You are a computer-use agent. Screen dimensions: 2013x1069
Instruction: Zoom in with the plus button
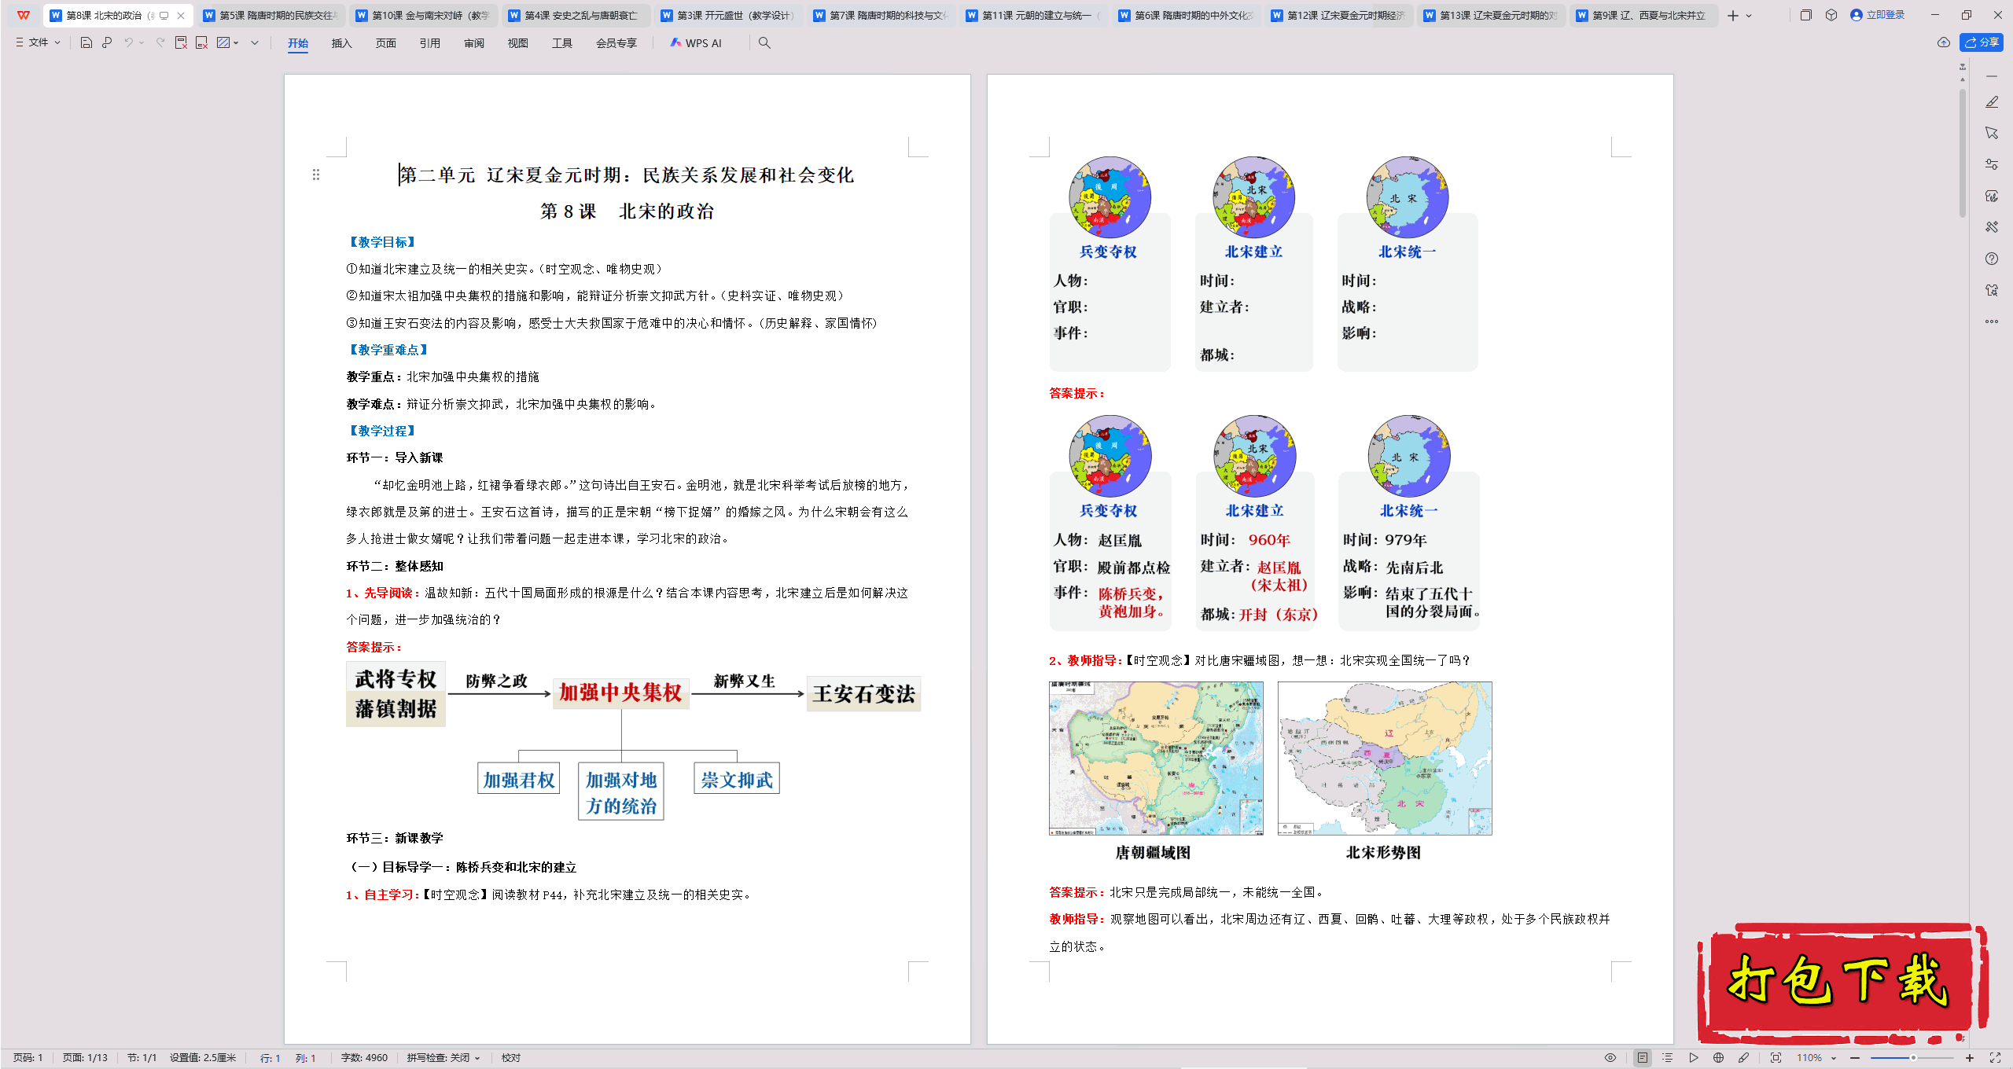click(1970, 1058)
